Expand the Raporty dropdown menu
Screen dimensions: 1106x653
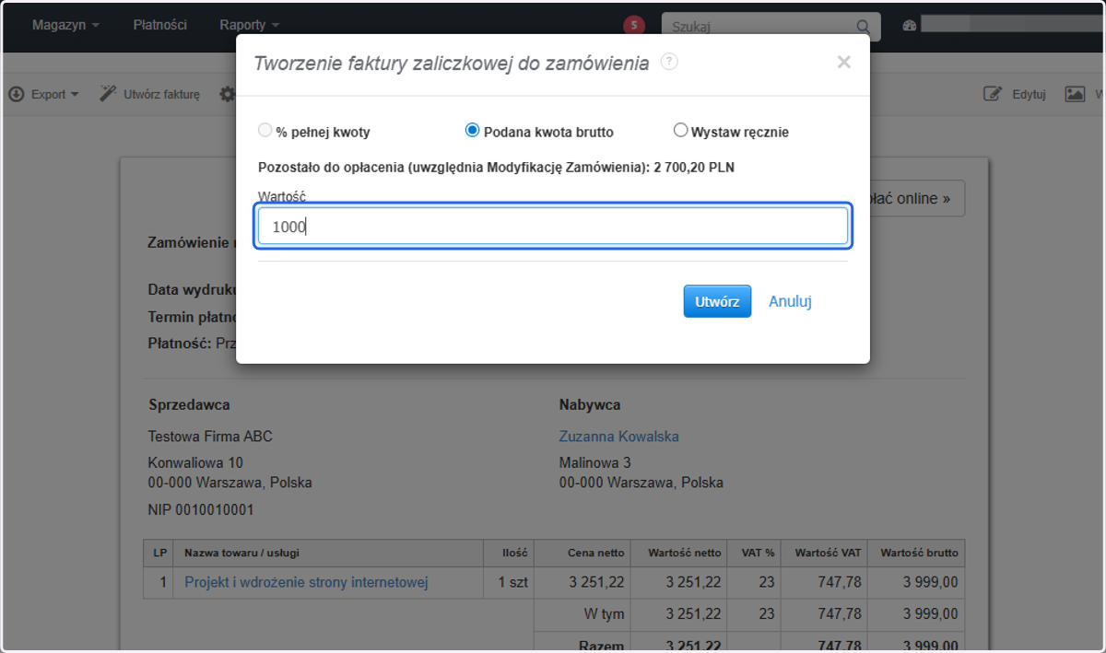click(249, 25)
